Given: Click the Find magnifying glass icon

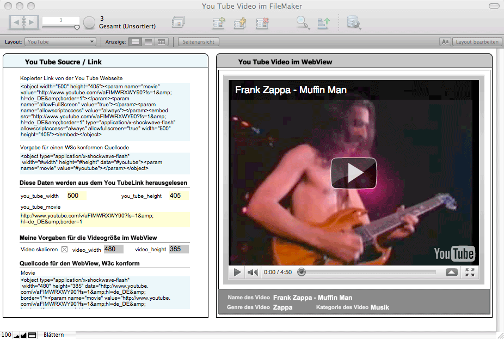Looking at the screenshot, I should click(x=303, y=23).
